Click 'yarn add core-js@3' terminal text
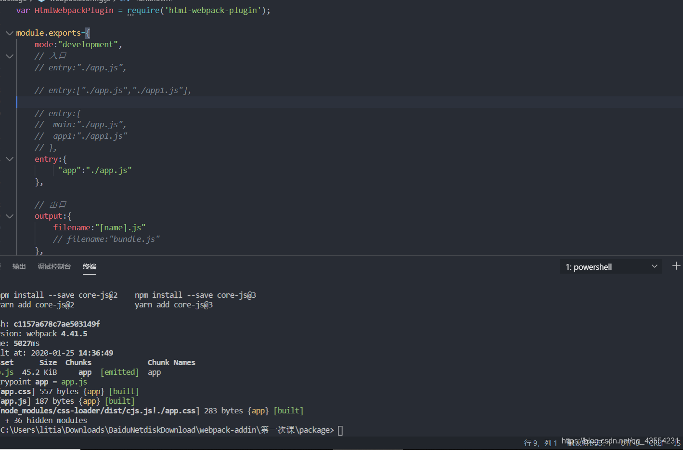This screenshot has height=450, width=683. tap(174, 304)
